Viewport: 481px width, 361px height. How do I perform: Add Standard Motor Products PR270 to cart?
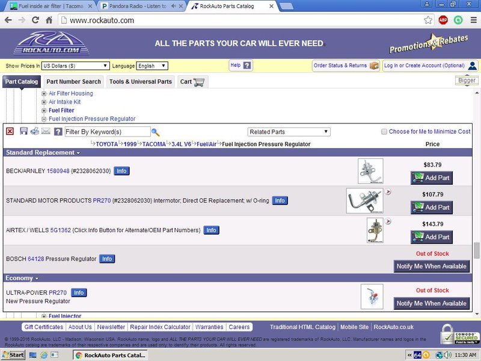click(432, 208)
